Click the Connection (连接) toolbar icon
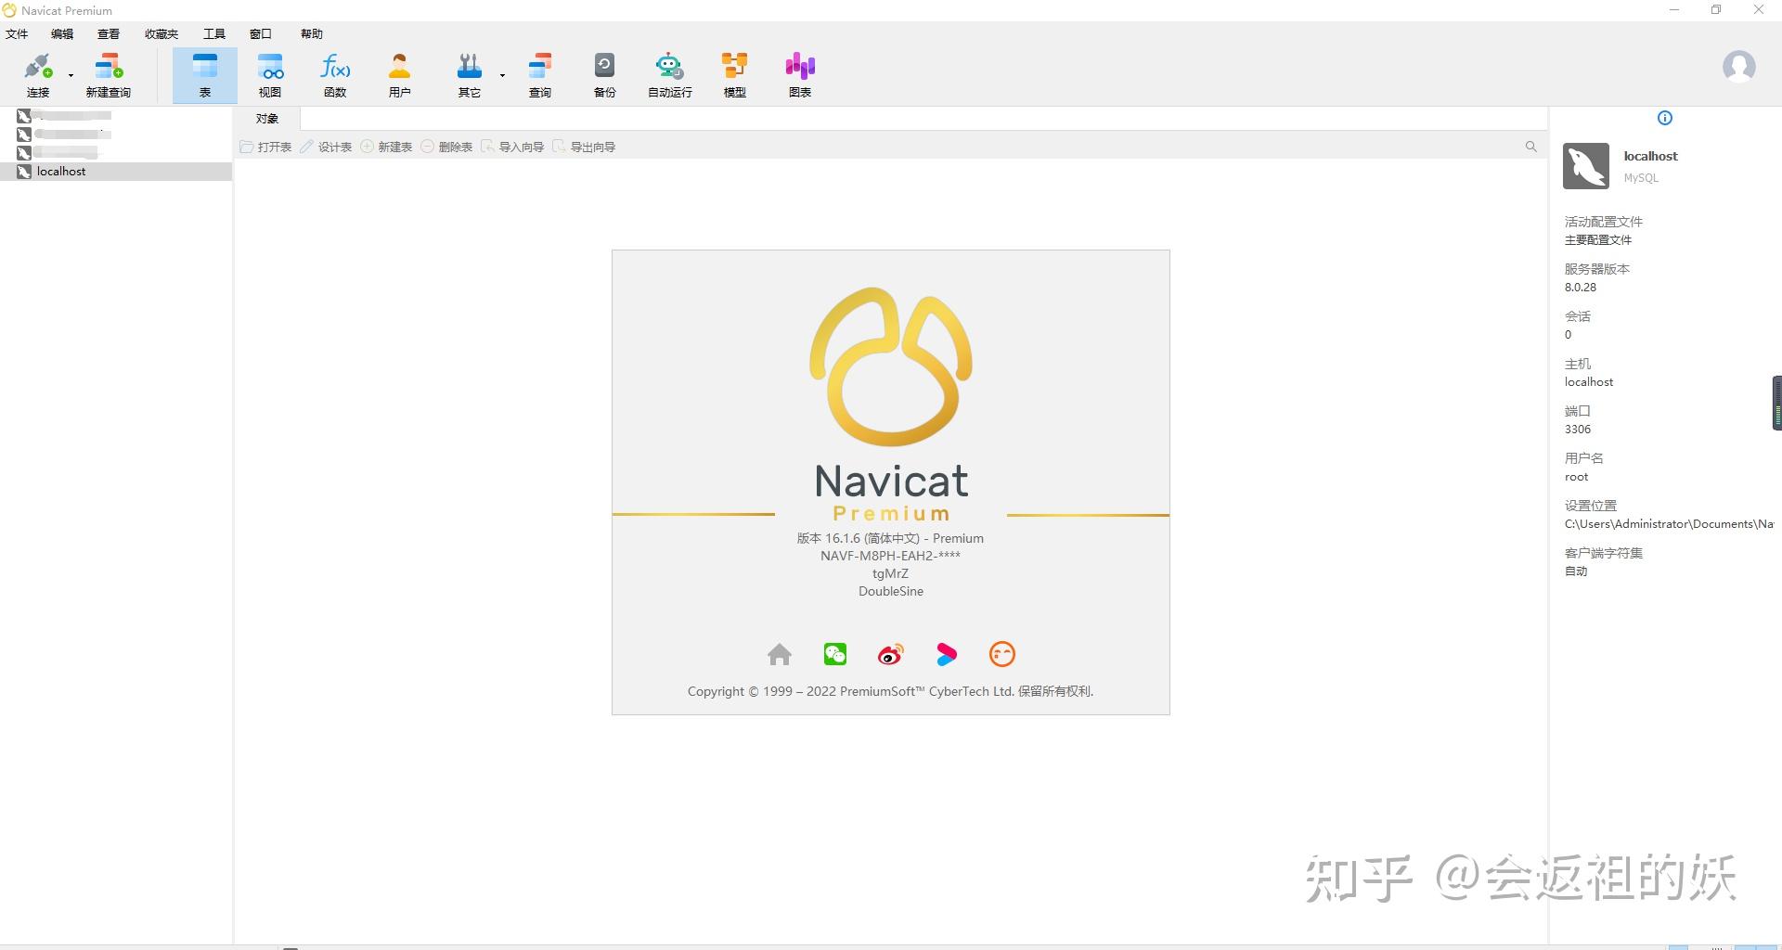The image size is (1782, 950). coord(38,74)
